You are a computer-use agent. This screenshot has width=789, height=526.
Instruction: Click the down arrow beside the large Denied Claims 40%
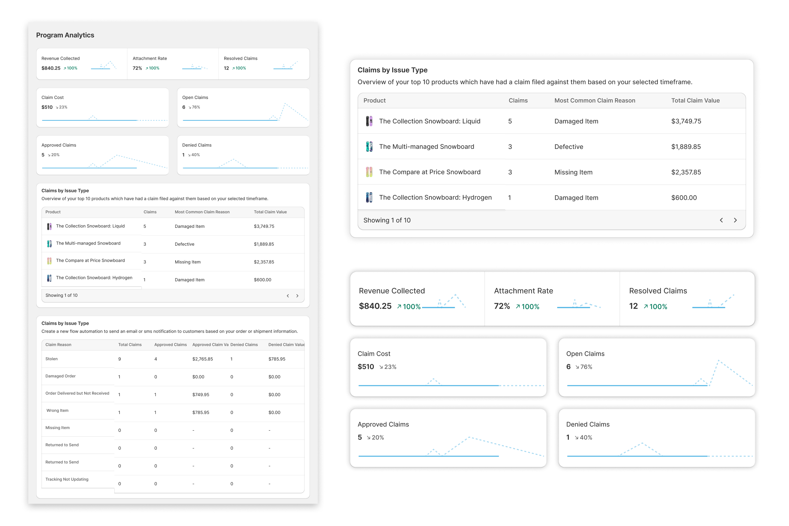click(x=576, y=438)
